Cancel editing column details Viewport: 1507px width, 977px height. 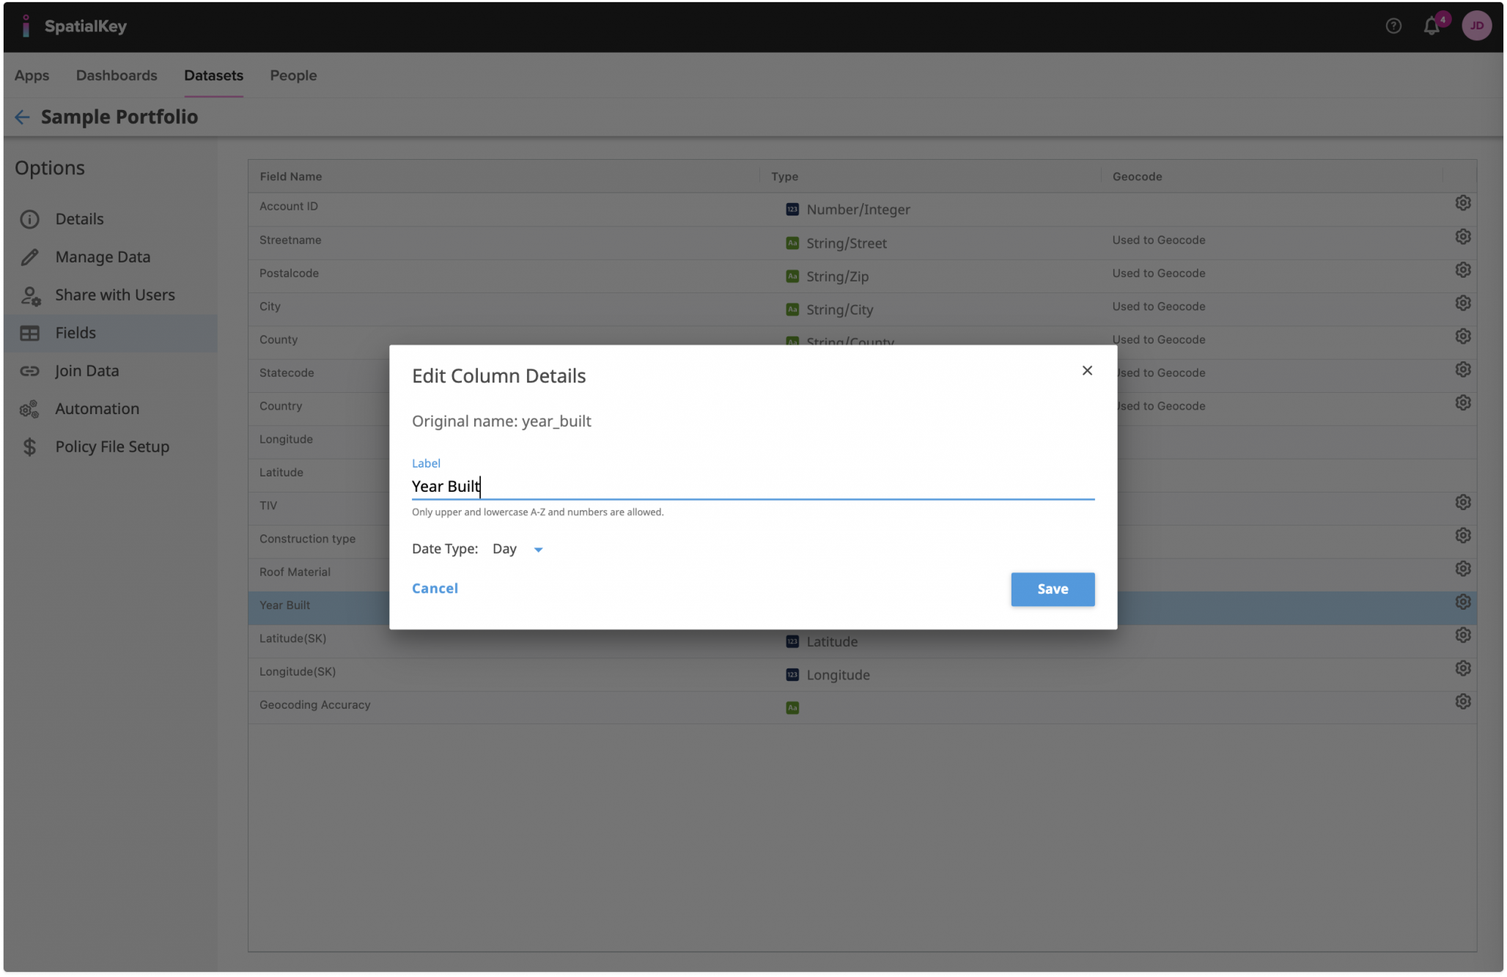pyautogui.click(x=435, y=588)
